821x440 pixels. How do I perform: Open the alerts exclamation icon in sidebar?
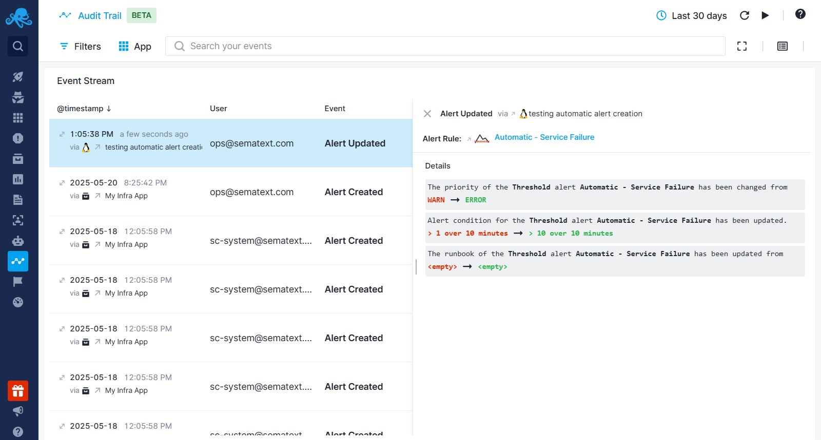click(x=18, y=138)
